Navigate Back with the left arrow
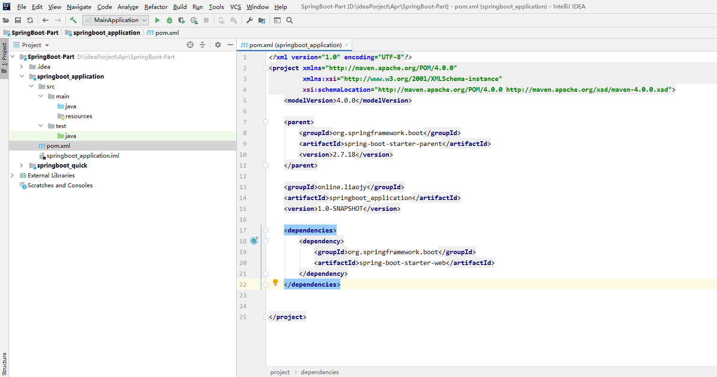This screenshot has width=717, height=377. 46,20
